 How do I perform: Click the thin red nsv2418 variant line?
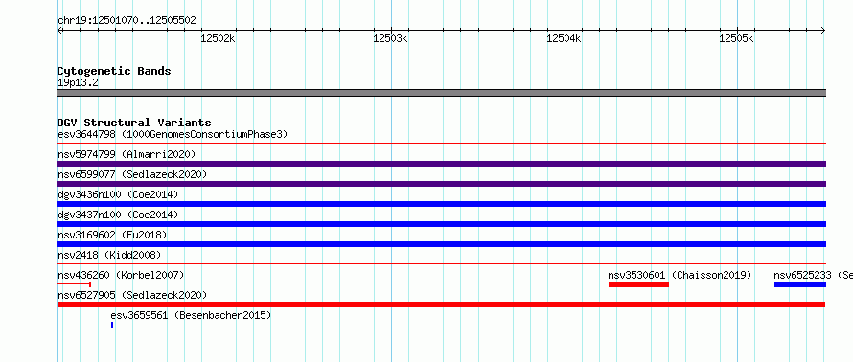tap(441, 264)
